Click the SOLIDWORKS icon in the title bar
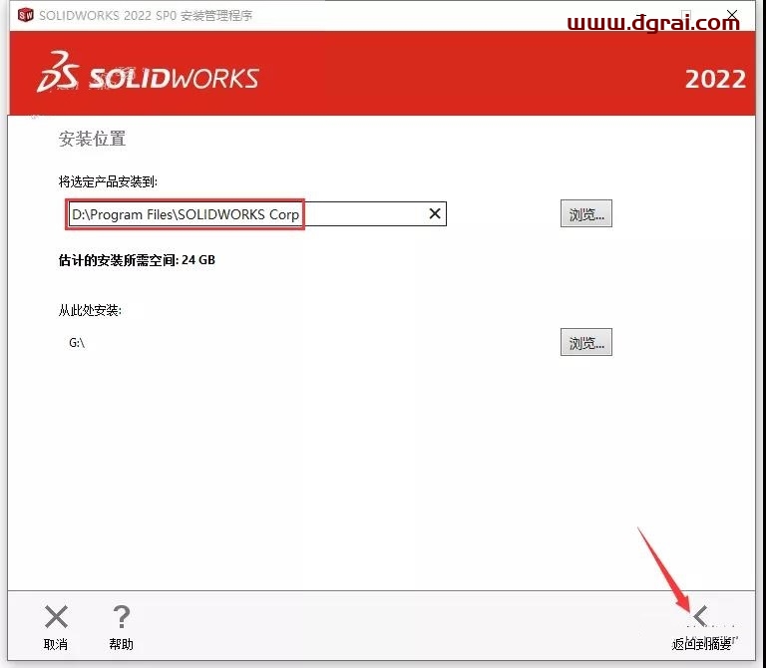Image resolution: width=766 pixels, height=668 pixels. coord(25,15)
